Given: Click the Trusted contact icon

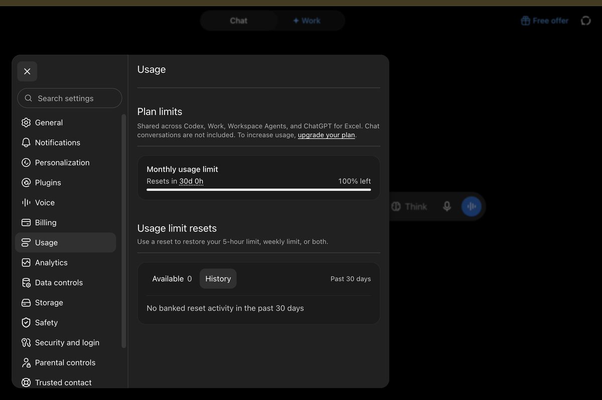Looking at the screenshot, I should click(26, 382).
